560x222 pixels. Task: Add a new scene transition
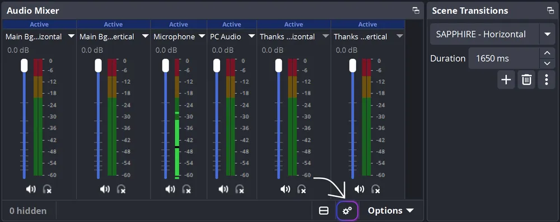coord(506,79)
